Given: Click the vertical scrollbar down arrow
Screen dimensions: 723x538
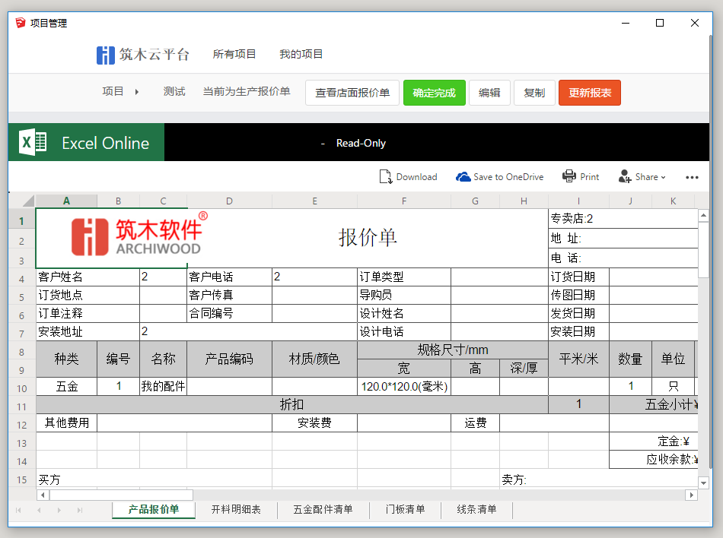Looking at the screenshot, I should click(703, 483).
